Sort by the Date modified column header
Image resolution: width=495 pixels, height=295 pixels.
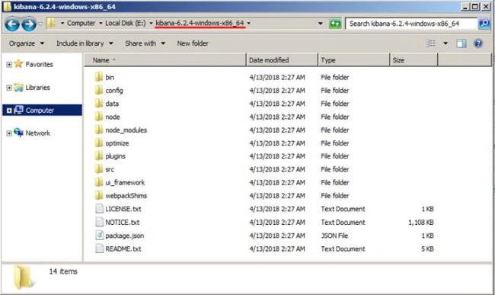pos(282,60)
